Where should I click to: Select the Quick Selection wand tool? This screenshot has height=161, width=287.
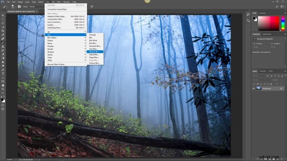coord(3,27)
